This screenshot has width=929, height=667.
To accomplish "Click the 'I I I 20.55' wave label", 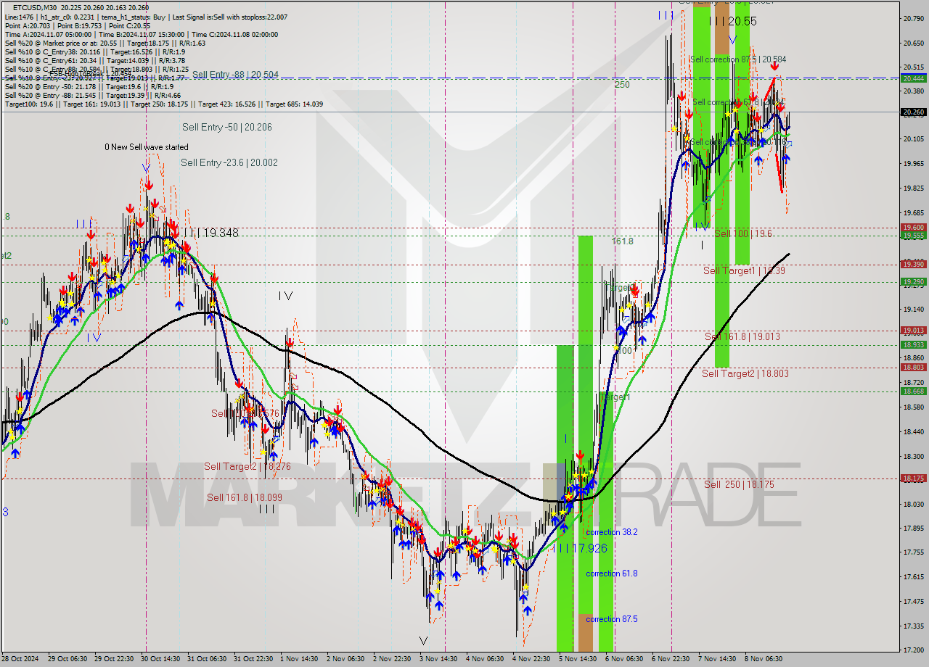I will pyautogui.click(x=733, y=22).
